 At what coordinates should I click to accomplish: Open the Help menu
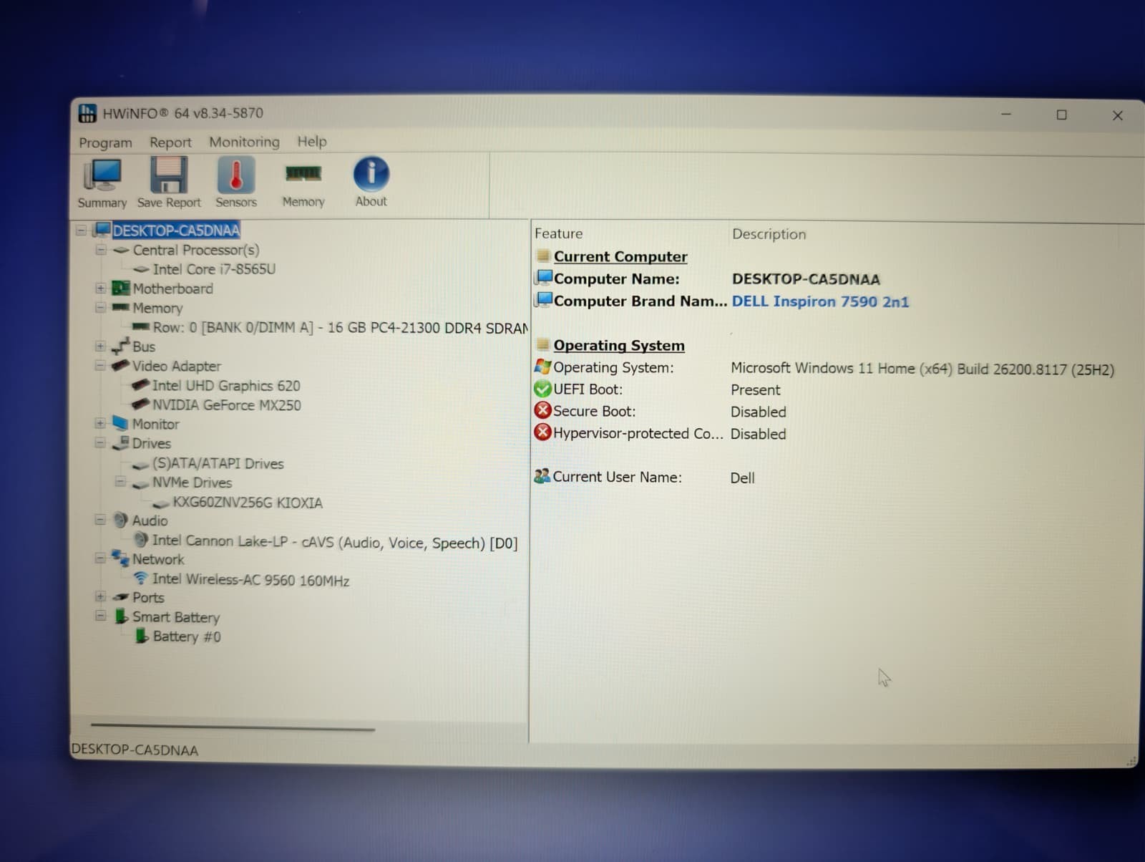click(x=312, y=141)
